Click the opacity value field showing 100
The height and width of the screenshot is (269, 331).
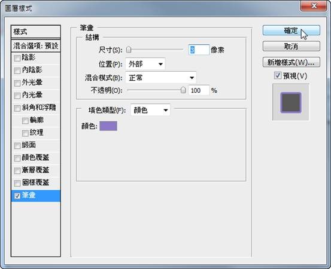tap(199, 90)
